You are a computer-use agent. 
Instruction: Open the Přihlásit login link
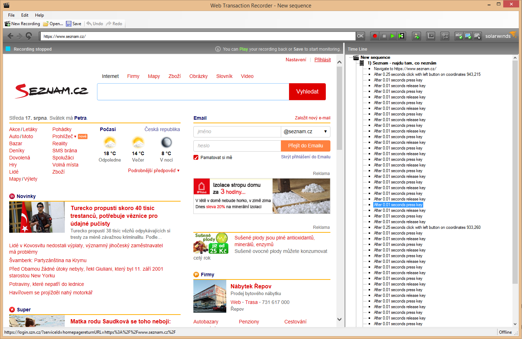pos(323,60)
